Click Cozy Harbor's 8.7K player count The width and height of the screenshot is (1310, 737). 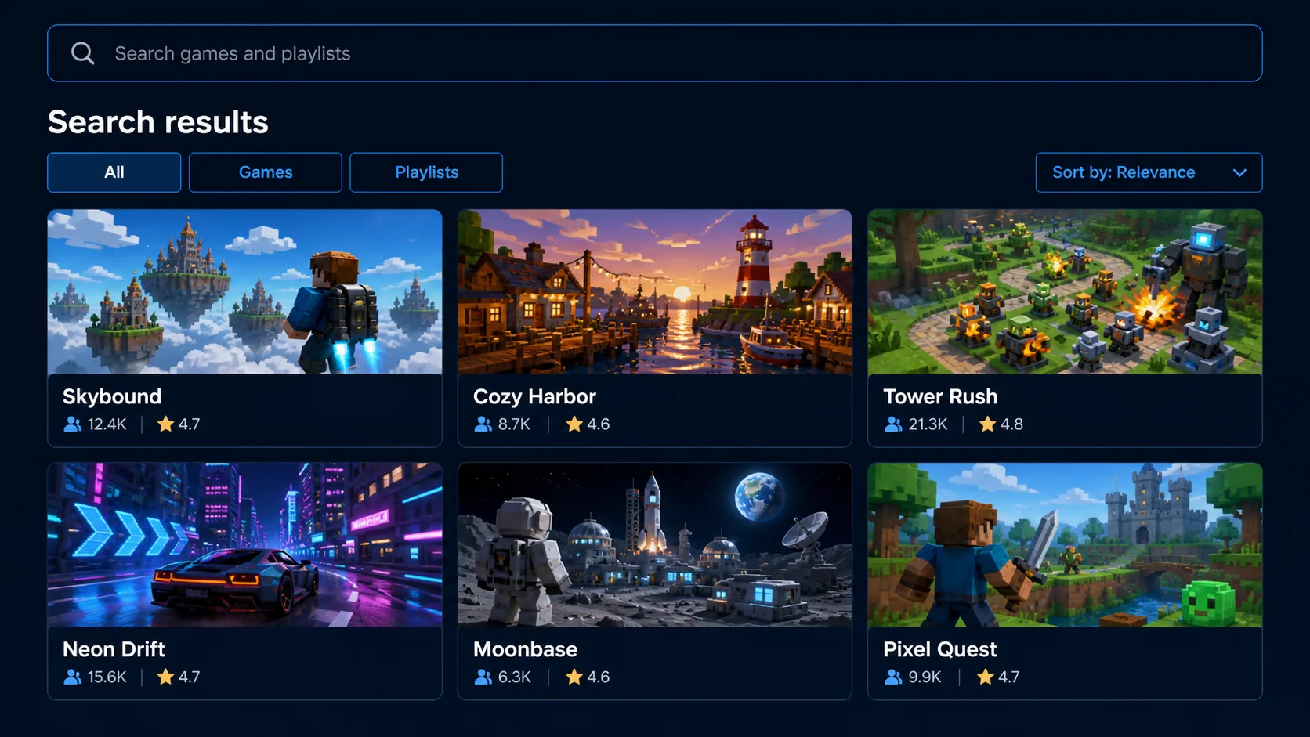click(x=514, y=424)
